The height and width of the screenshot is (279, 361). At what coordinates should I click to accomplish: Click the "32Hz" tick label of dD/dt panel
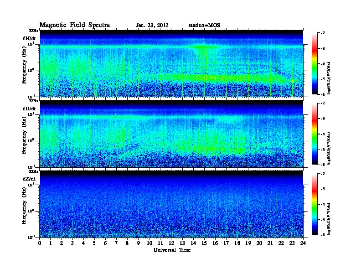pos(34,101)
